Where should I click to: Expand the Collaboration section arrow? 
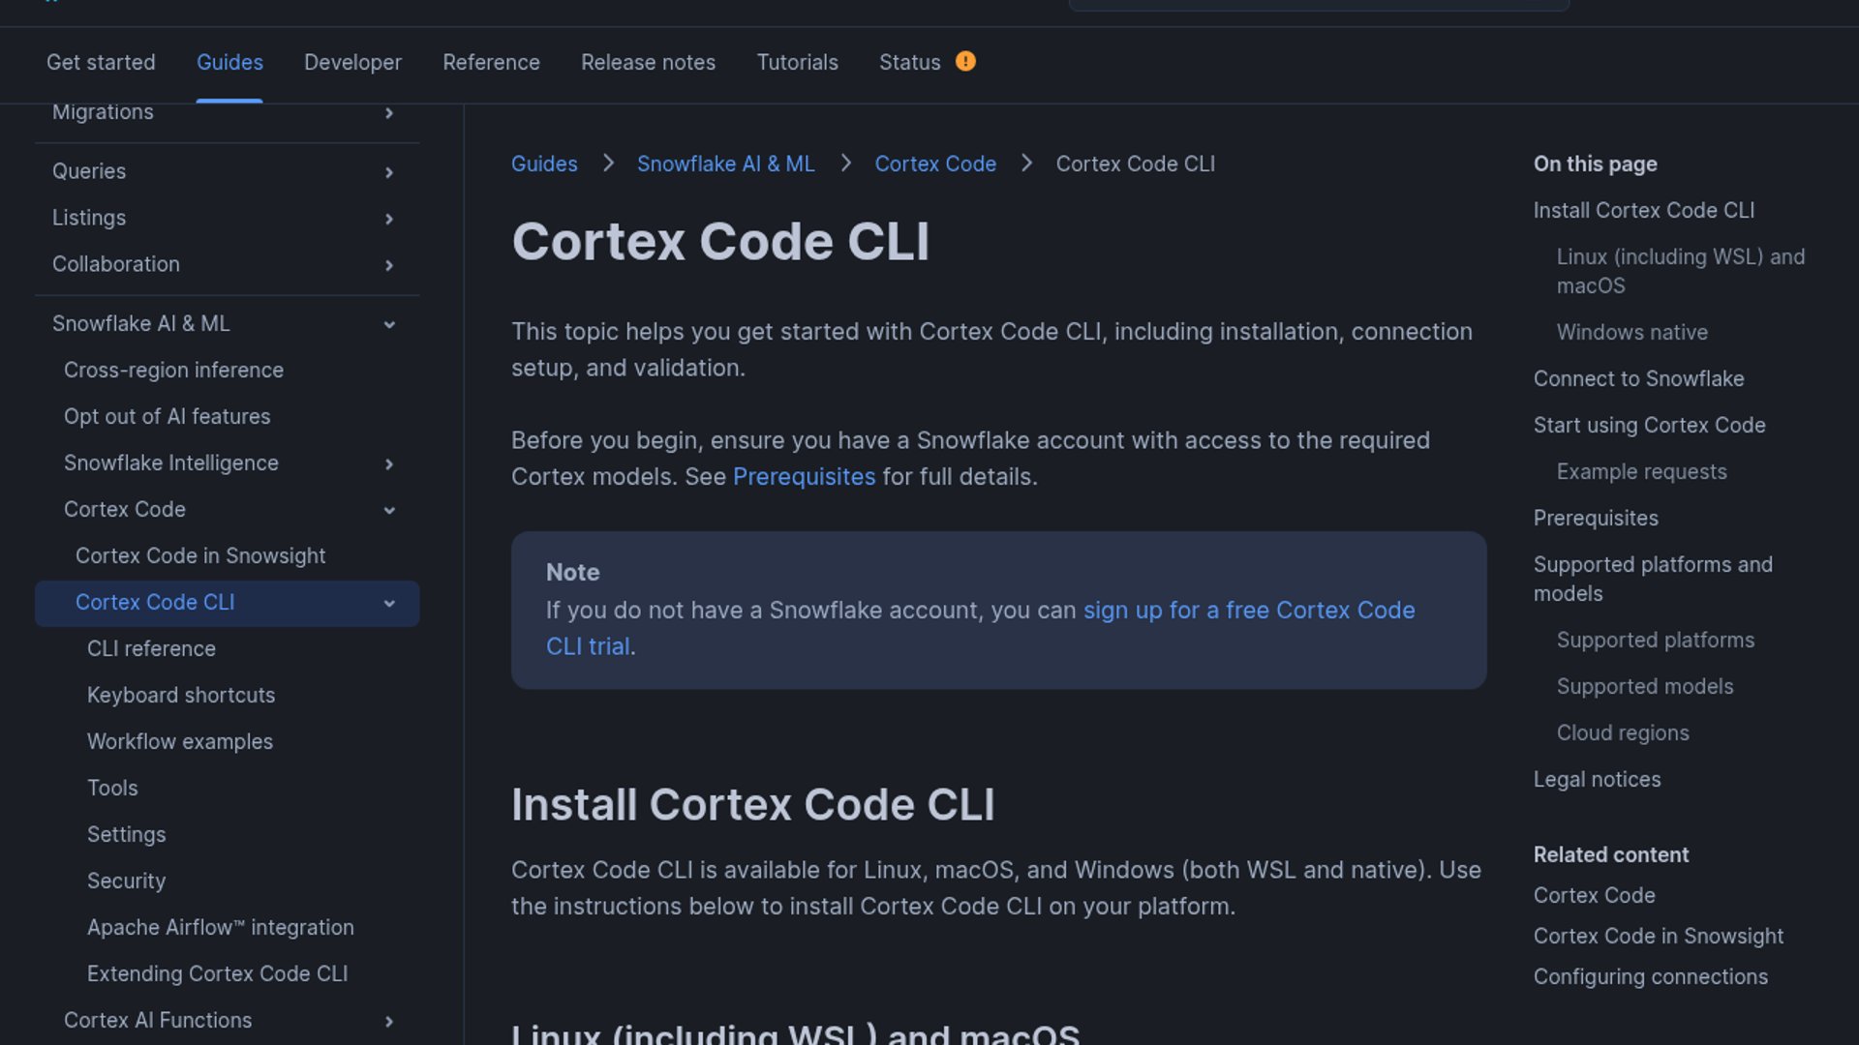[x=389, y=265]
